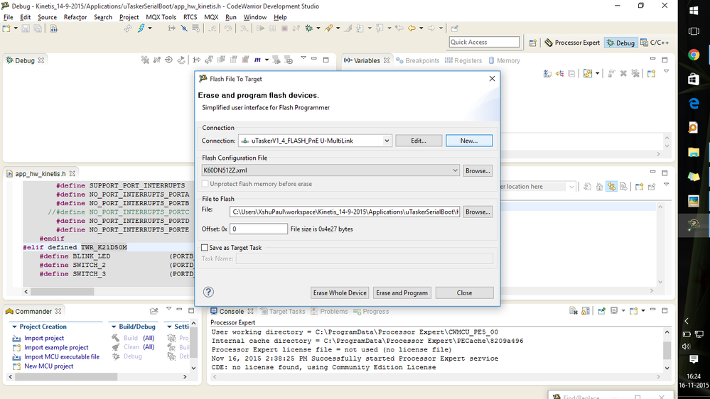Click the Offset hex input field
The height and width of the screenshot is (399, 710).
click(258, 229)
